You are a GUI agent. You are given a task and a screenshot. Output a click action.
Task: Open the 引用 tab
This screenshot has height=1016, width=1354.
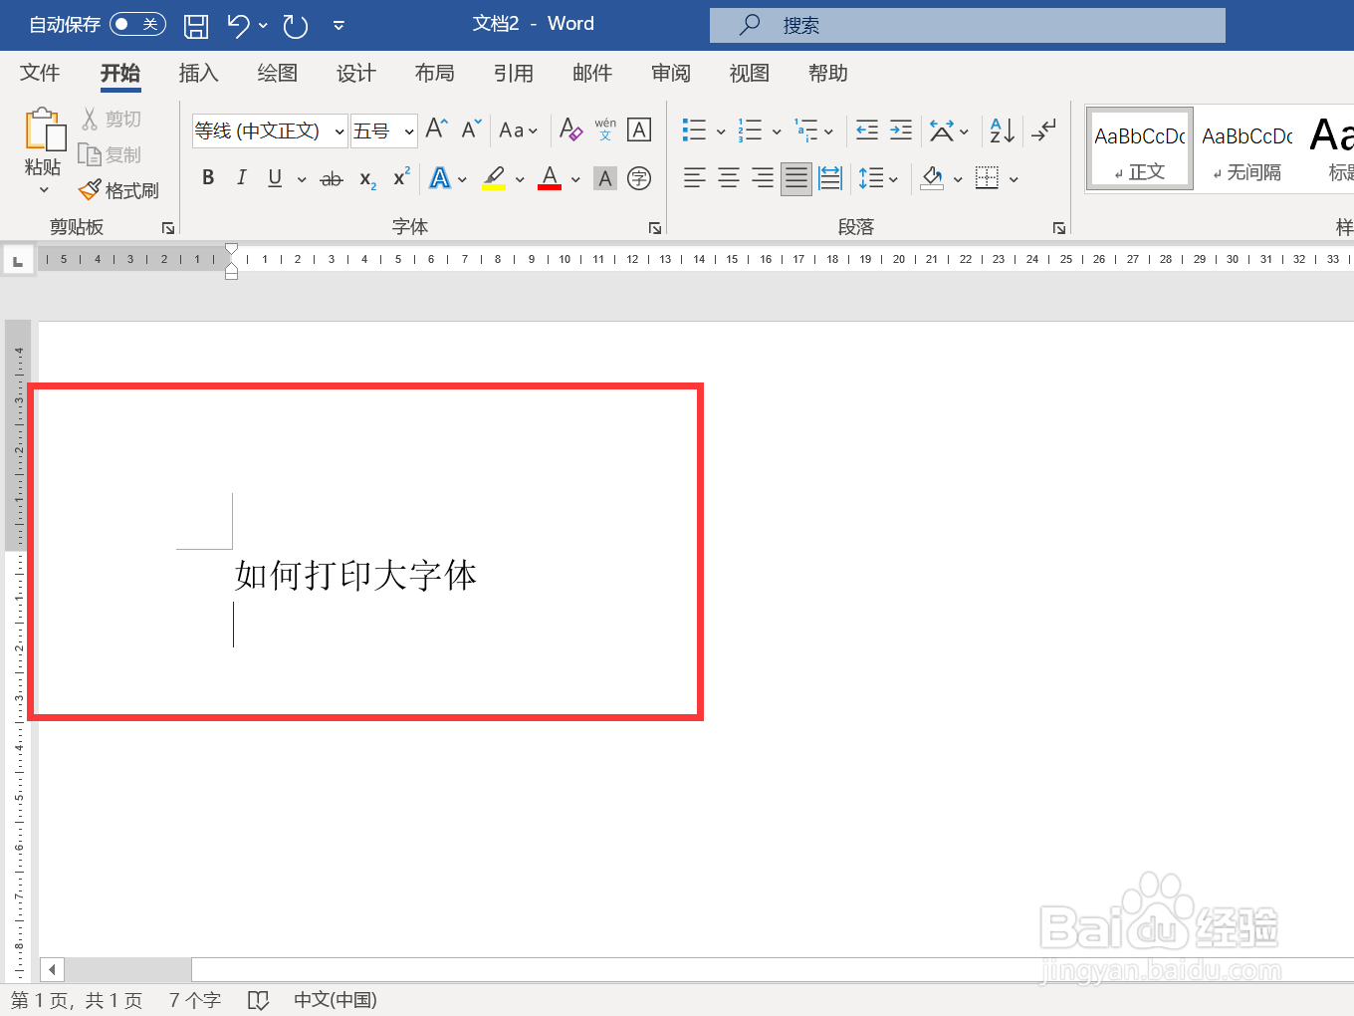click(x=513, y=73)
